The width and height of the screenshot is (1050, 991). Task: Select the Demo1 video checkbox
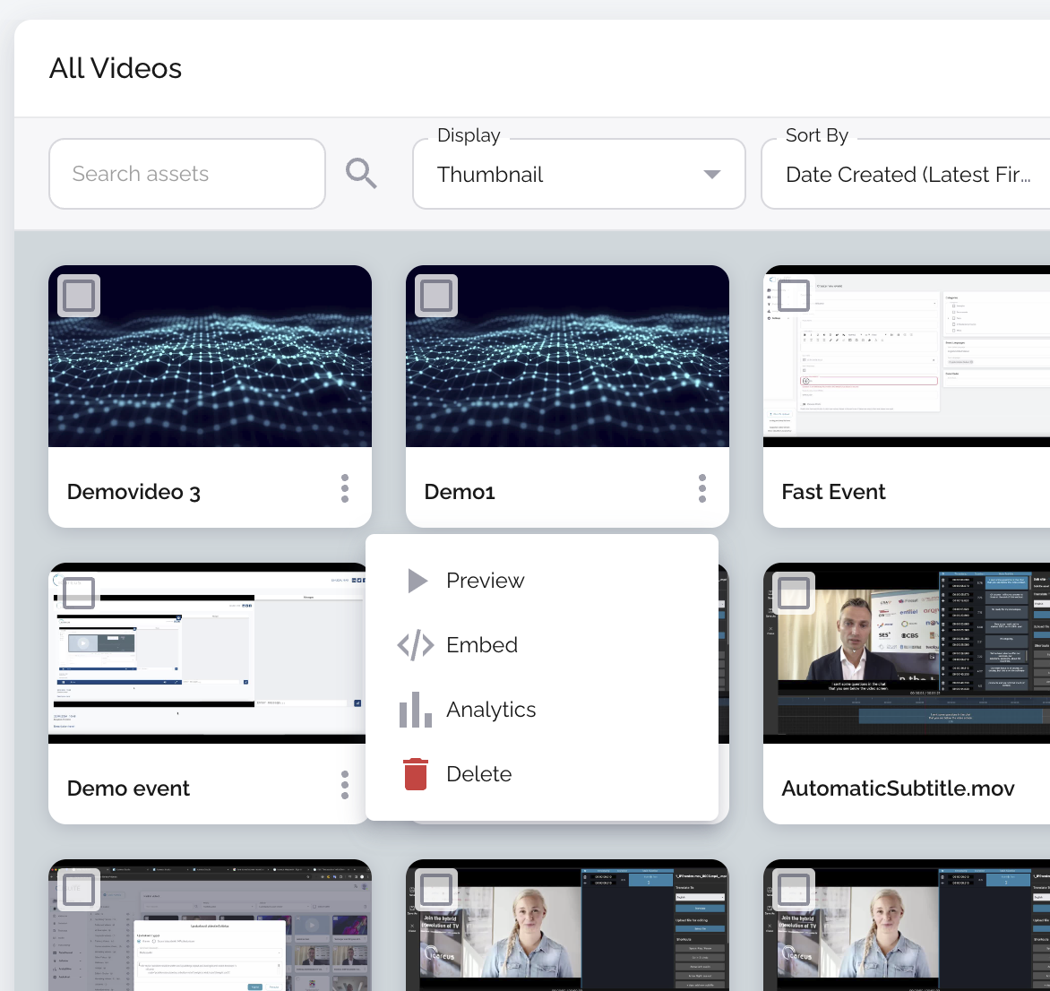(x=436, y=296)
